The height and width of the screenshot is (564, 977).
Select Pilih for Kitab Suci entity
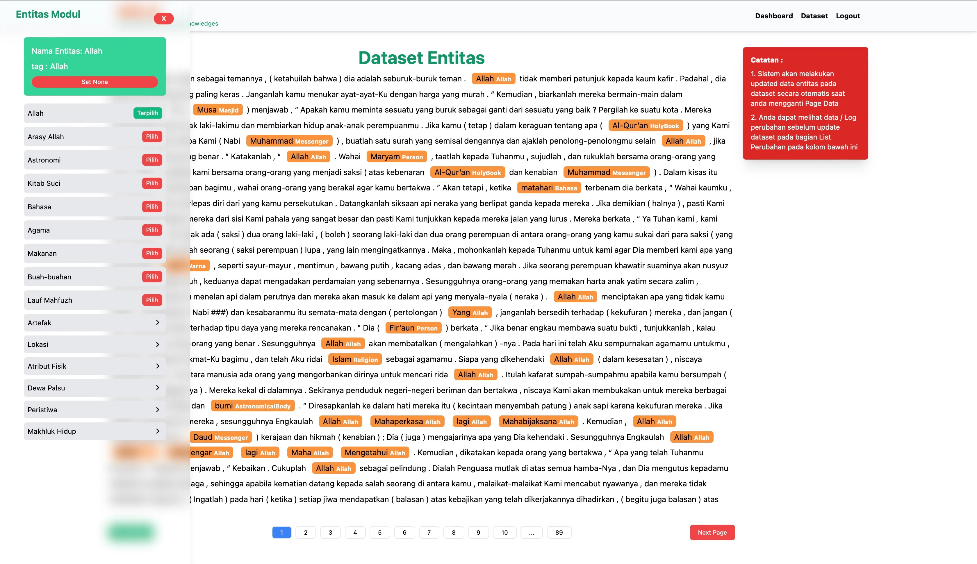pos(151,183)
